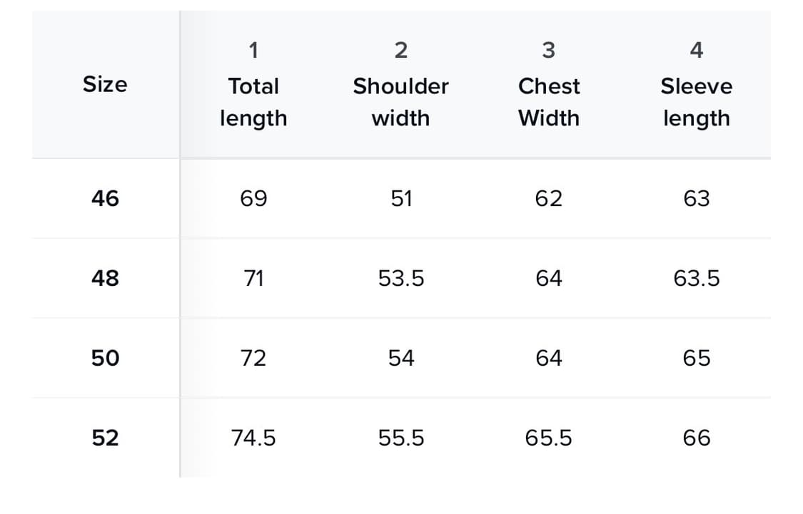This screenshot has height=514, width=803.
Task: Click sleeve length value 66
Action: (x=696, y=438)
